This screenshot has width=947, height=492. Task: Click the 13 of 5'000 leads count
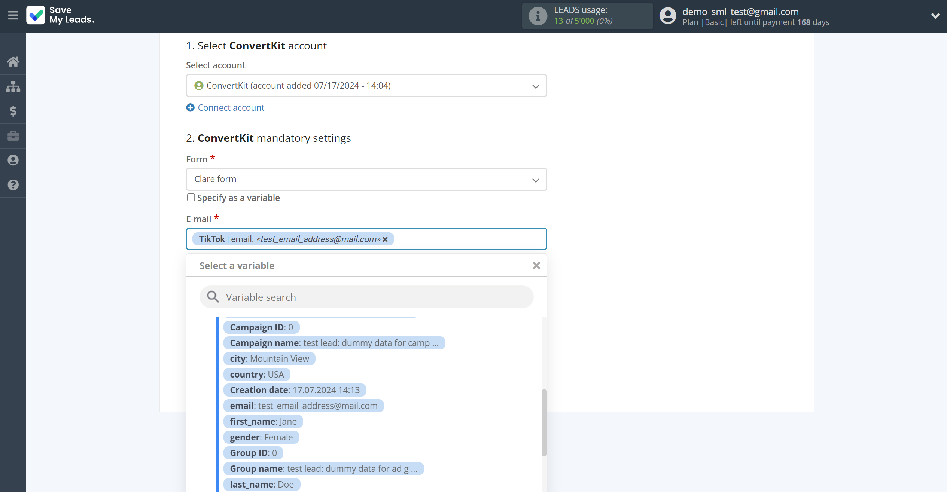pos(583,21)
